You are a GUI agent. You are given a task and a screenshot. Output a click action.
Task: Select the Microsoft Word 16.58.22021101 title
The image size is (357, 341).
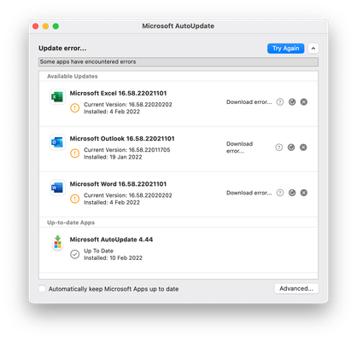point(118,184)
